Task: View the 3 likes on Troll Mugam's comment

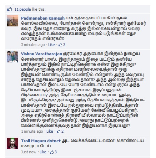Action: (53, 152)
